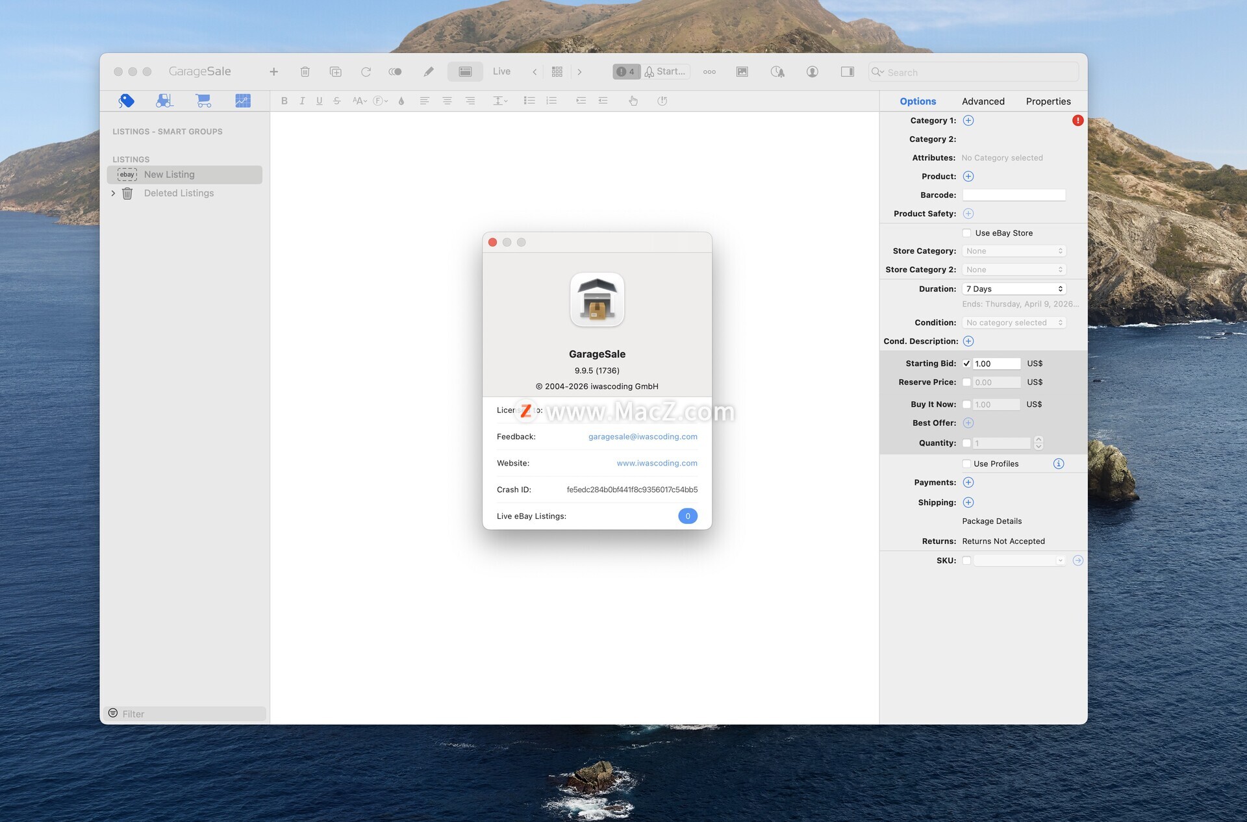Open the reports chart section
Image resolution: width=1247 pixels, height=822 pixels.
242,101
